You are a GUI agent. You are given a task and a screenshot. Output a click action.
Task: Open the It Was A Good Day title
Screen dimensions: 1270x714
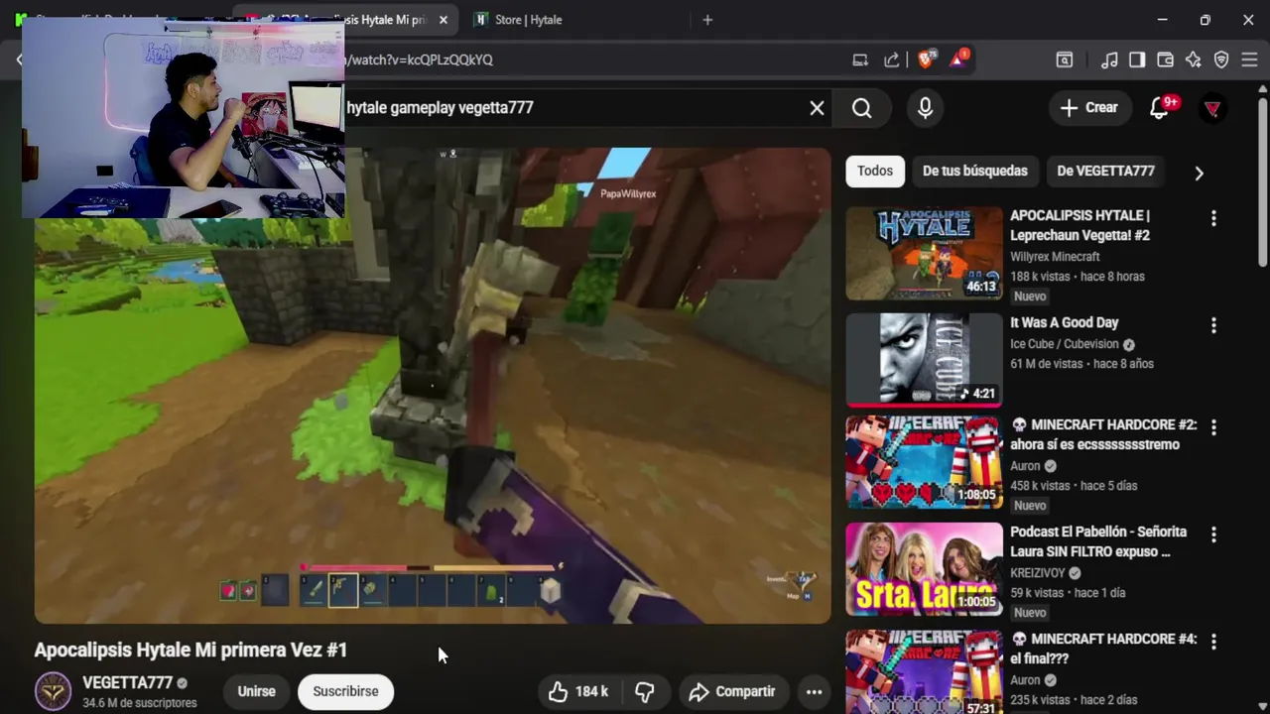click(x=1064, y=322)
